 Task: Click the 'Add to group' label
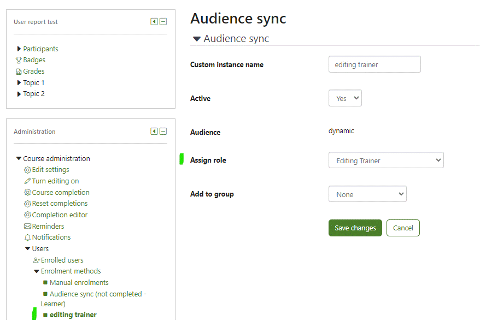[212, 194]
